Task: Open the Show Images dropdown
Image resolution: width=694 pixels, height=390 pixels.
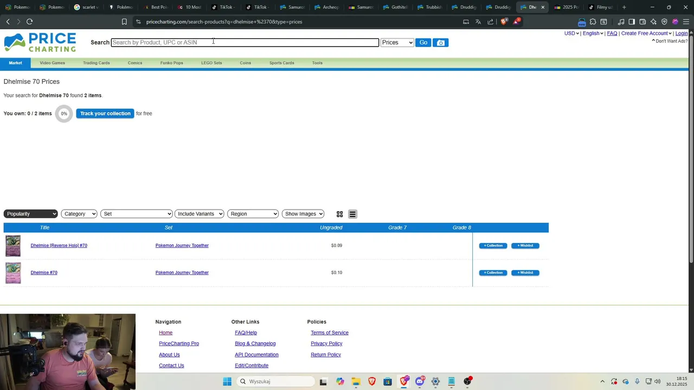Action: click(x=303, y=214)
